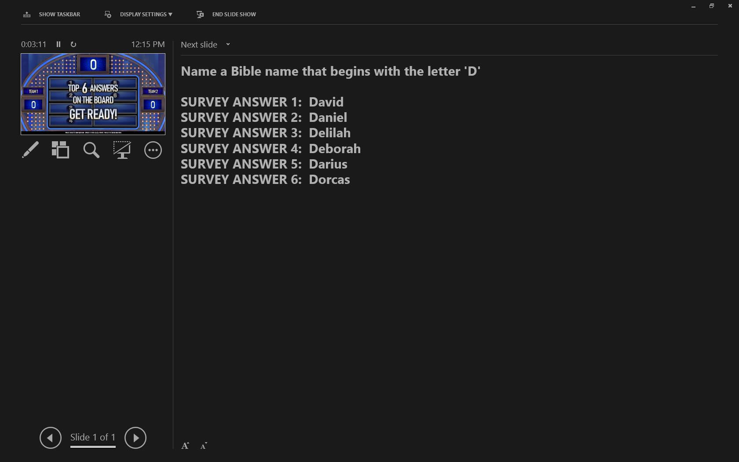Click End Slide Show

pos(226,15)
